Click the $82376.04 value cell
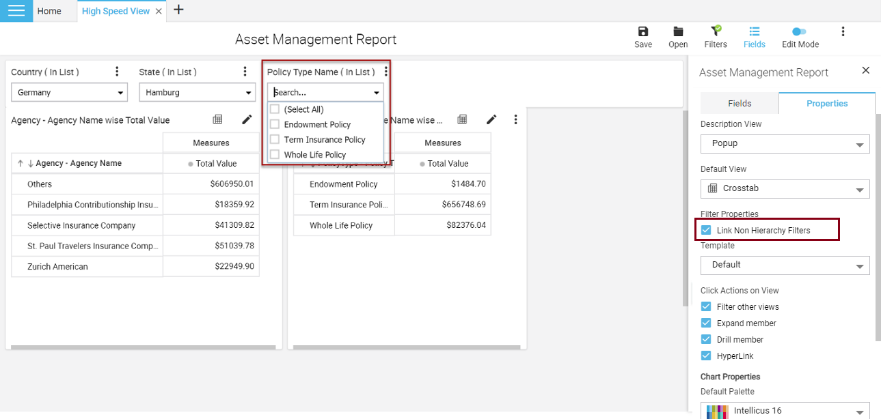 (x=443, y=225)
